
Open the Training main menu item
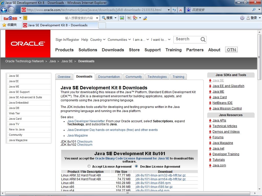pos(173,50)
